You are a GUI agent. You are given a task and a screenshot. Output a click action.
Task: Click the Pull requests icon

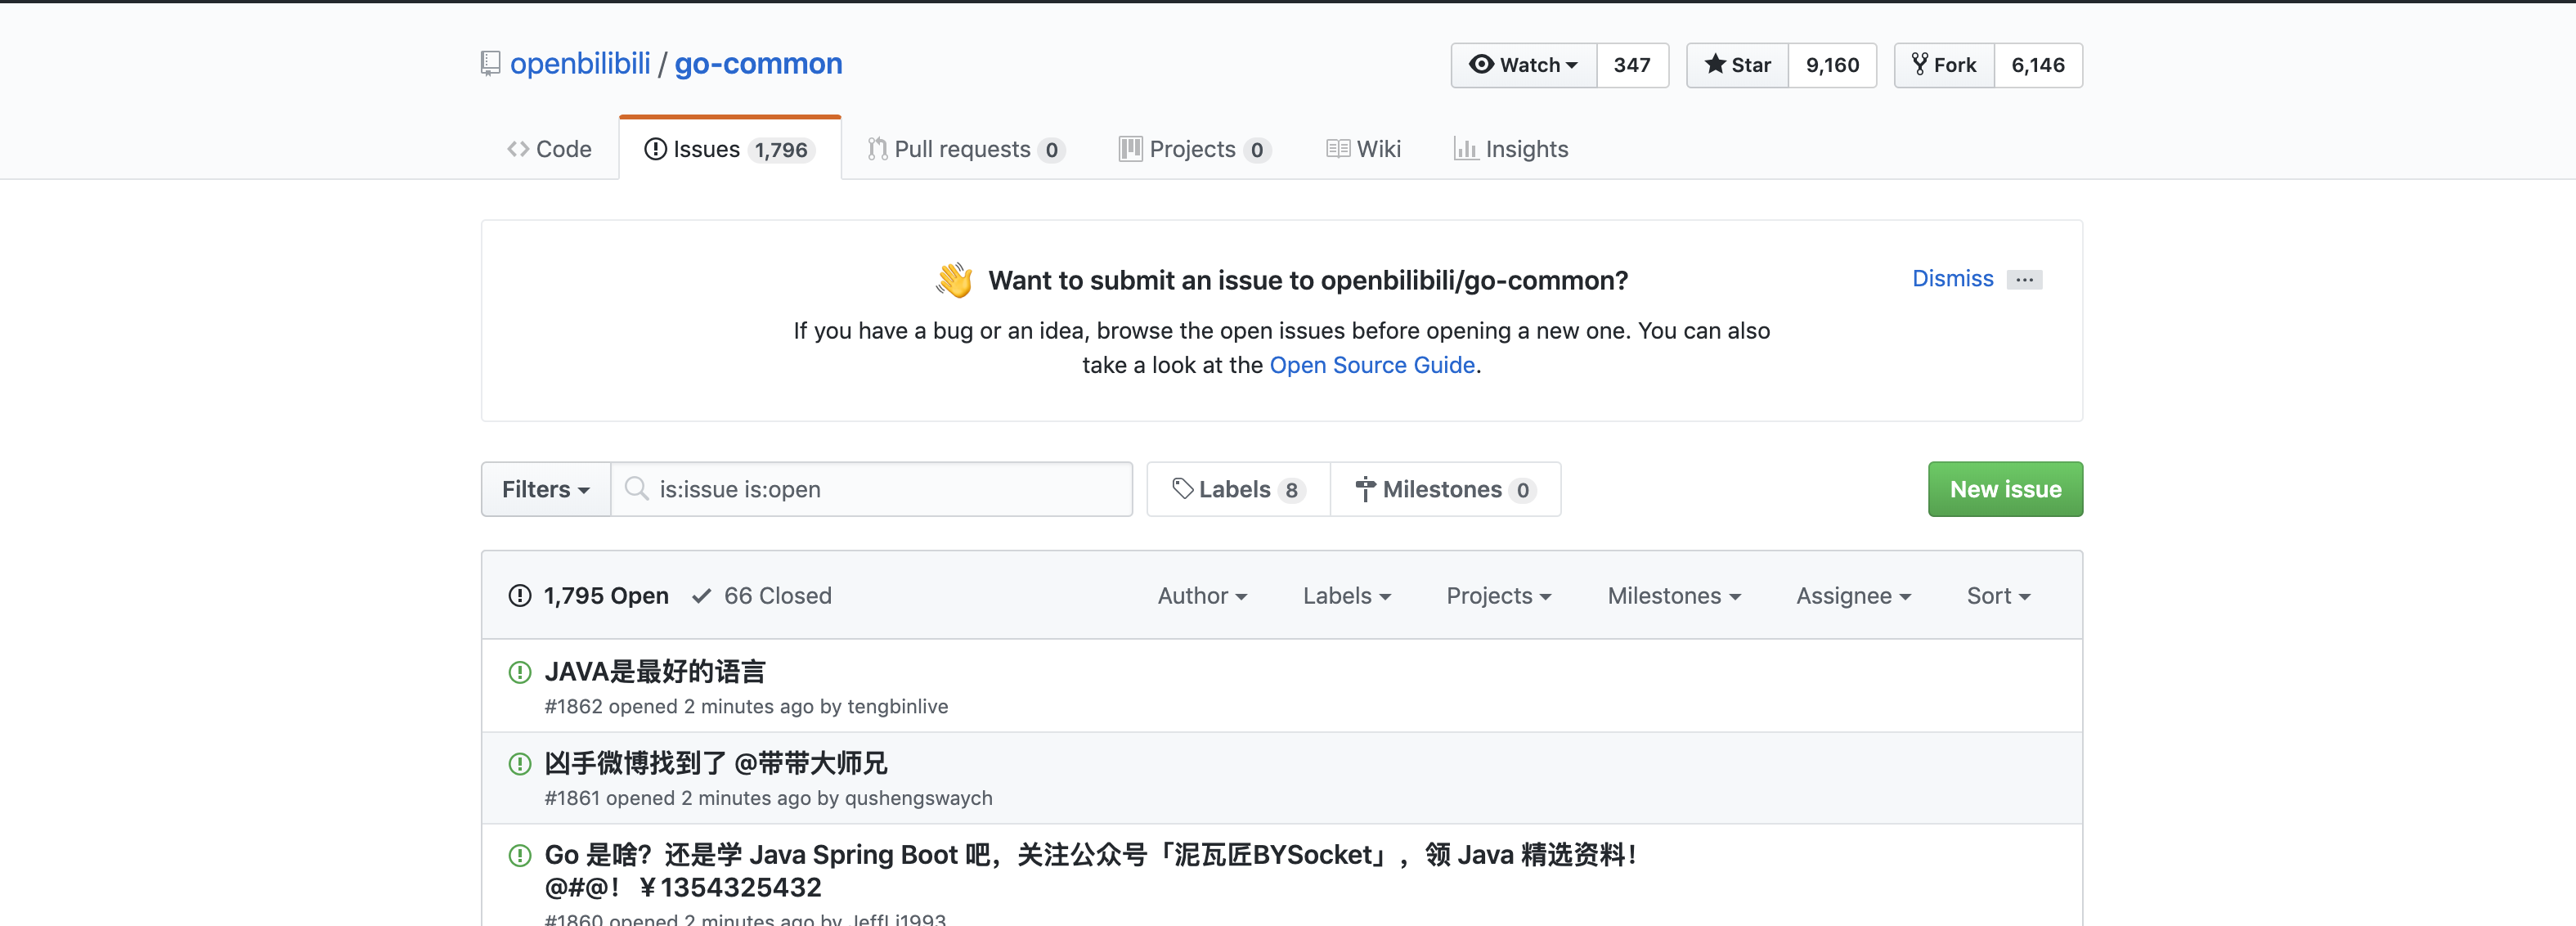pyautogui.click(x=874, y=148)
